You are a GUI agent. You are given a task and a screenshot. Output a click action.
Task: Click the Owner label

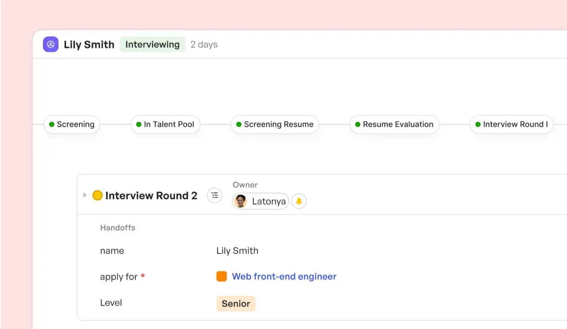[245, 185]
